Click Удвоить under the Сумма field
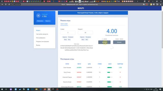The width and height of the screenshot is (163, 91). [65, 37]
